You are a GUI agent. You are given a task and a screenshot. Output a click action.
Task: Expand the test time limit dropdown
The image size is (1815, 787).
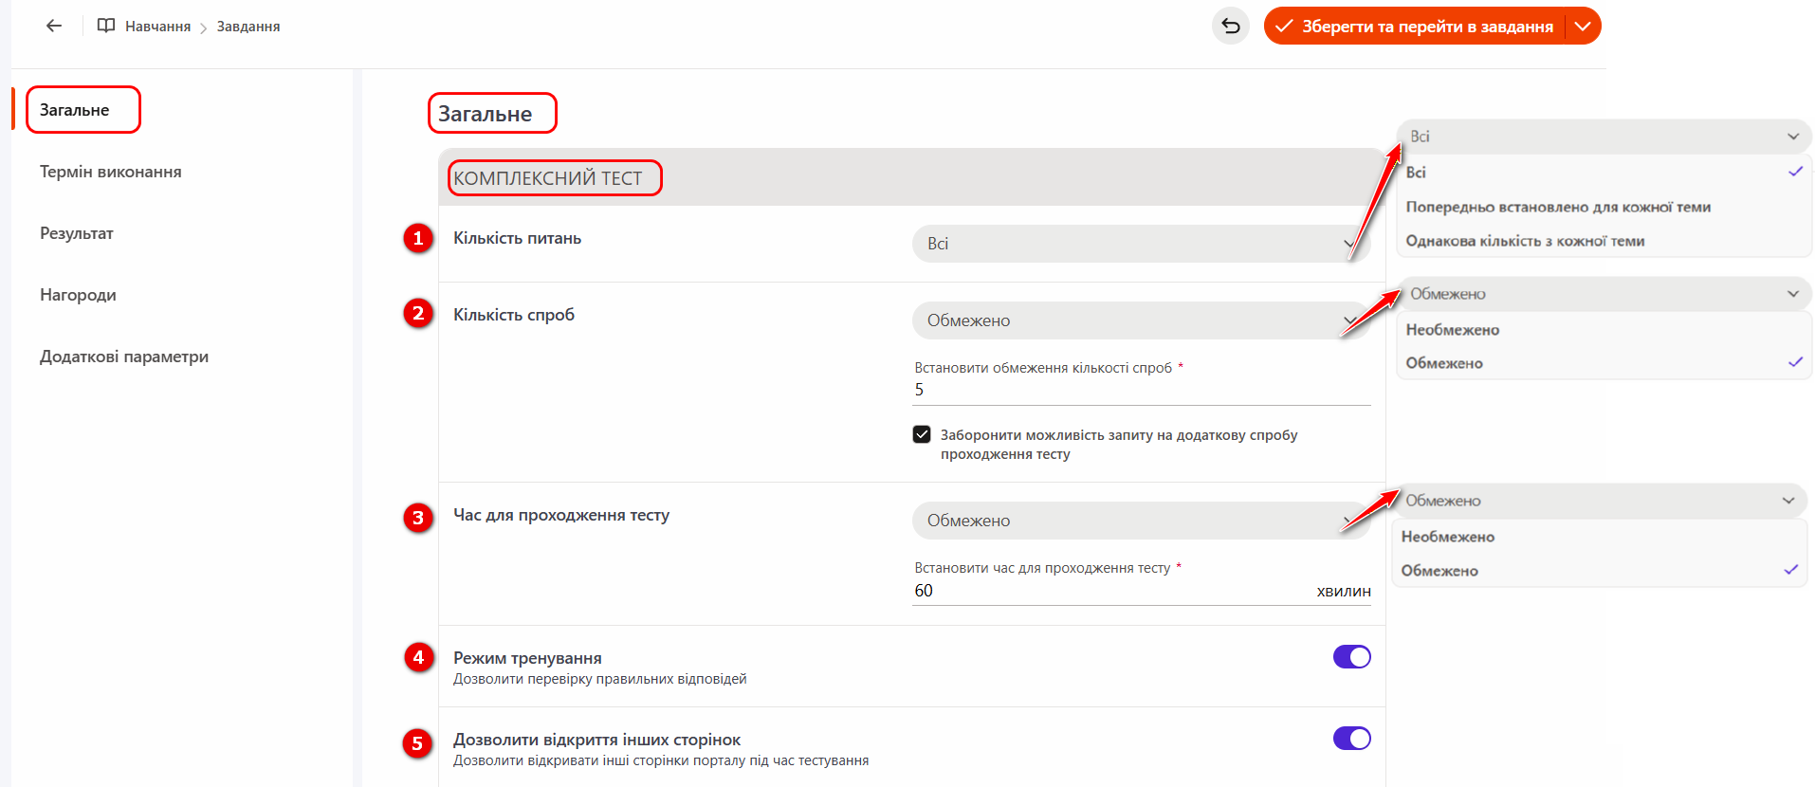click(x=1138, y=521)
